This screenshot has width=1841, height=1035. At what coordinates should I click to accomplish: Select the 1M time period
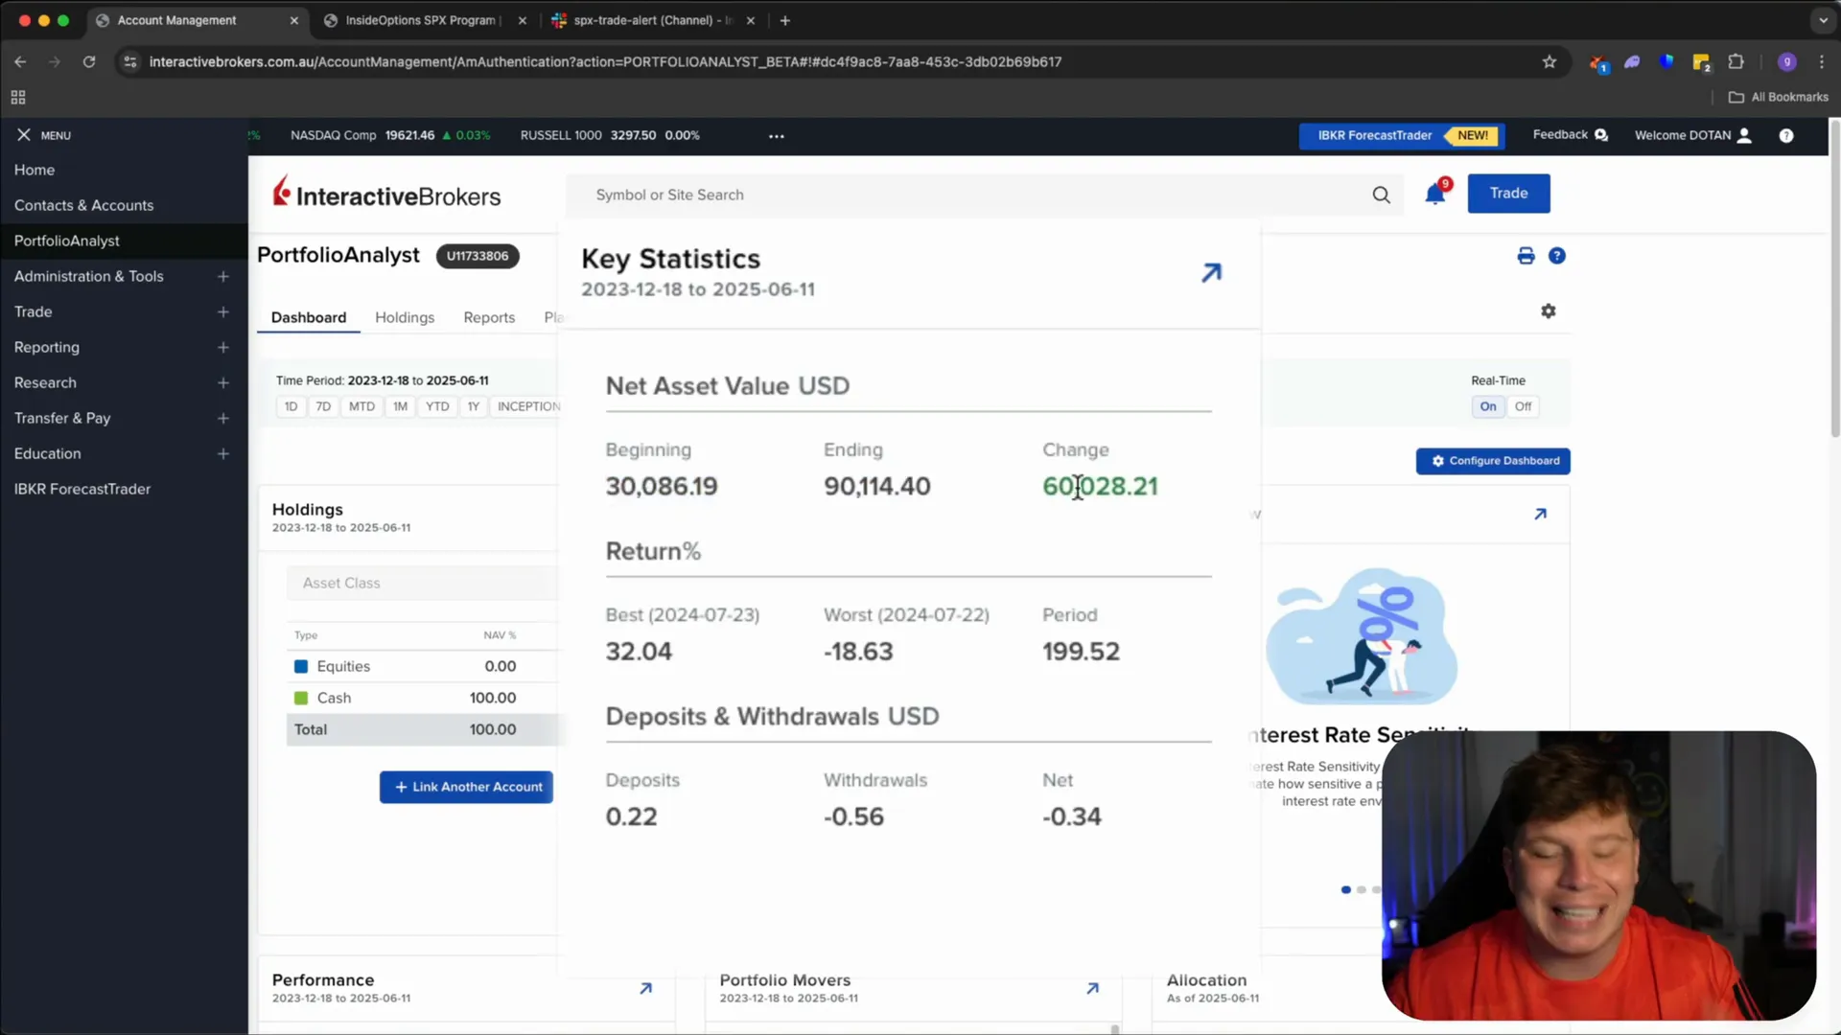click(x=400, y=406)
